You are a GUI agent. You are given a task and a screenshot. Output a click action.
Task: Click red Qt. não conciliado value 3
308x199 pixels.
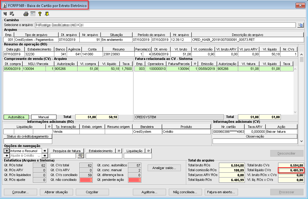click(x=86, y=180)
